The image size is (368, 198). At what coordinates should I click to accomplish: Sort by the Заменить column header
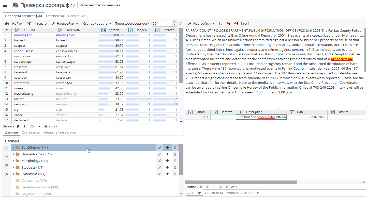(x=77, y=30)
